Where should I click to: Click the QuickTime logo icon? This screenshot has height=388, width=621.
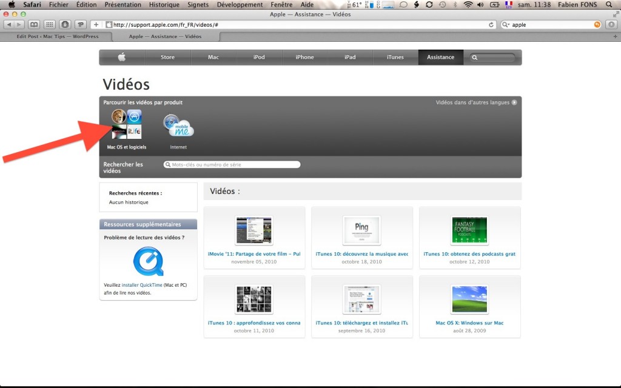pyautogui.click(x=148, y=261)
